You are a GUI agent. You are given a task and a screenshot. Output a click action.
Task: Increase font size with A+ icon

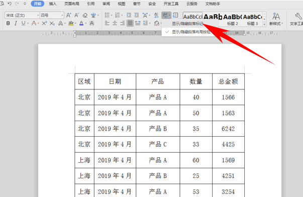[69, 15]
